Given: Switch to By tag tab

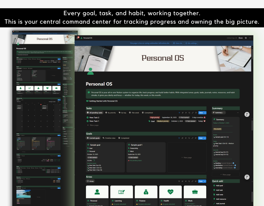Looking at the screenshot, I should pyautogui.click(x=122, y=113).
